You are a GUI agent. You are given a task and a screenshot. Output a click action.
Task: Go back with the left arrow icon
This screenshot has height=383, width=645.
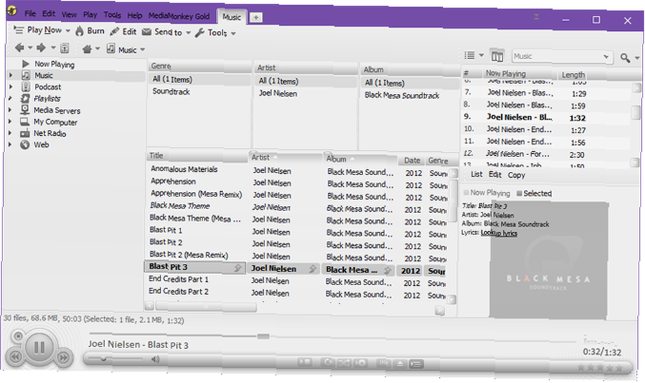[x=19, y=48]
